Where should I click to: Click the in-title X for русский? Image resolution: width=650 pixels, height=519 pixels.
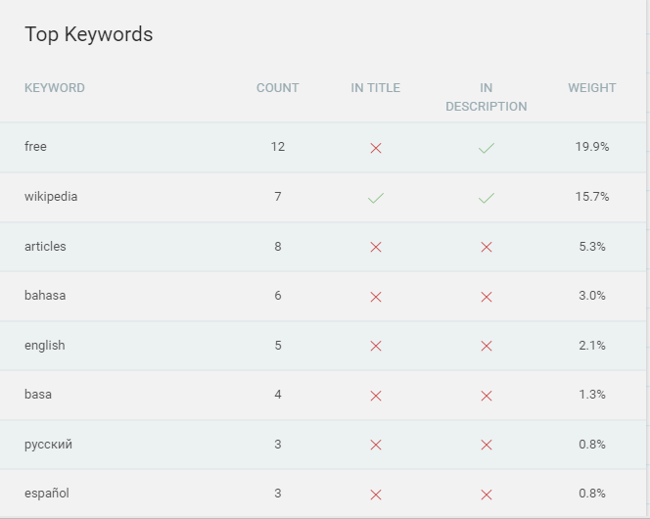click(376, 445)
